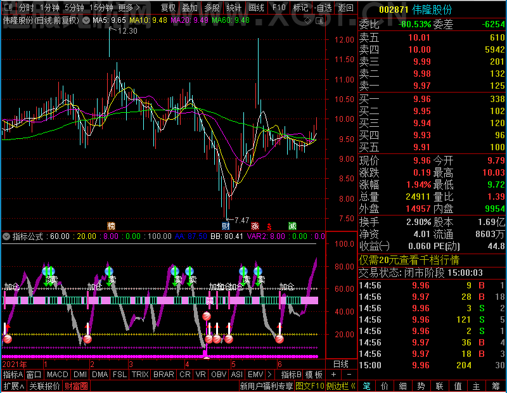Image resolution: width=507 pixels, height=393 pixels.
Task: Expand the 扩展 panel
Action: 14,386
